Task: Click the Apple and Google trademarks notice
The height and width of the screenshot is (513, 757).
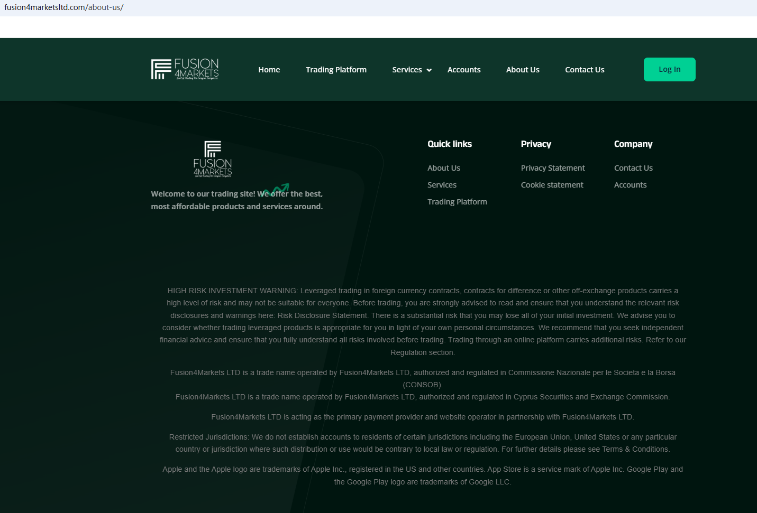Action: pos(423,475)
